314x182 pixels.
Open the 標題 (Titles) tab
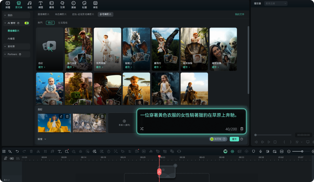41,5
